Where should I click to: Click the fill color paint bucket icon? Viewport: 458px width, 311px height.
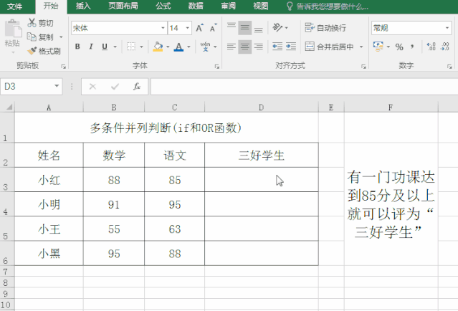pos(158,47)
